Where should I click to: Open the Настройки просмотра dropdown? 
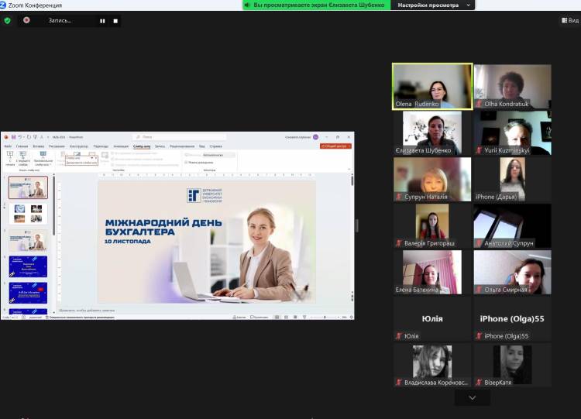pos(433,5)
